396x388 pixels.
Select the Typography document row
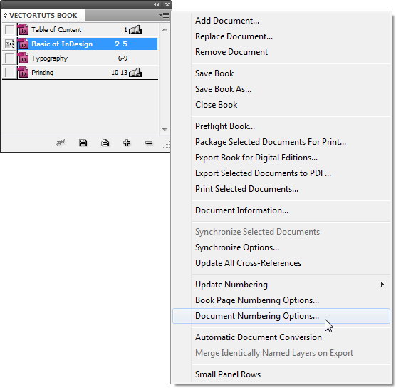80,58
